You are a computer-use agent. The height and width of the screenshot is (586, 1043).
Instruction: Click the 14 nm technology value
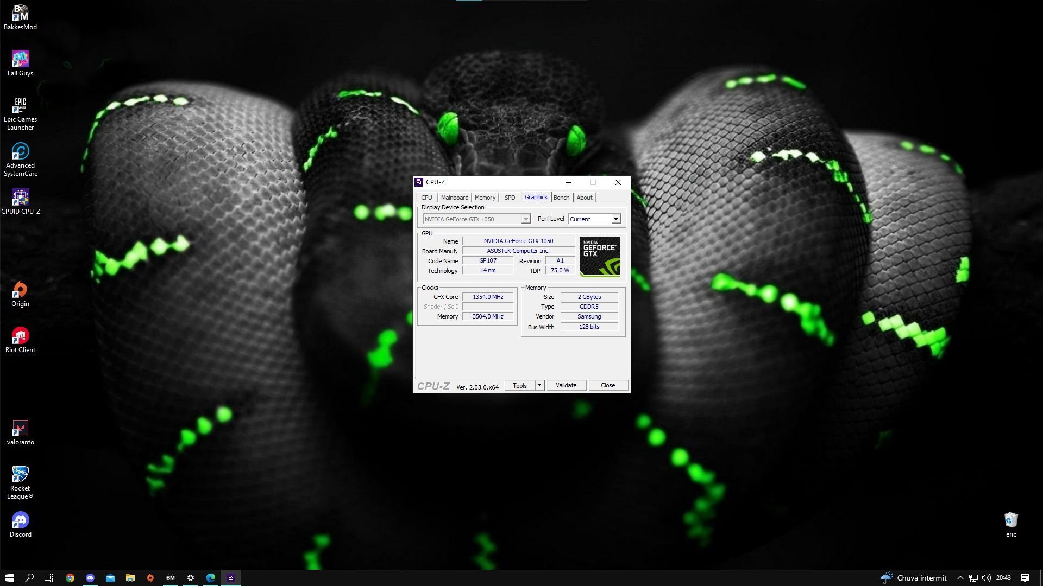point(488,270)
